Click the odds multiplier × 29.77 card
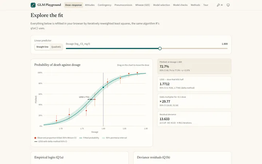 pos(194,101)
